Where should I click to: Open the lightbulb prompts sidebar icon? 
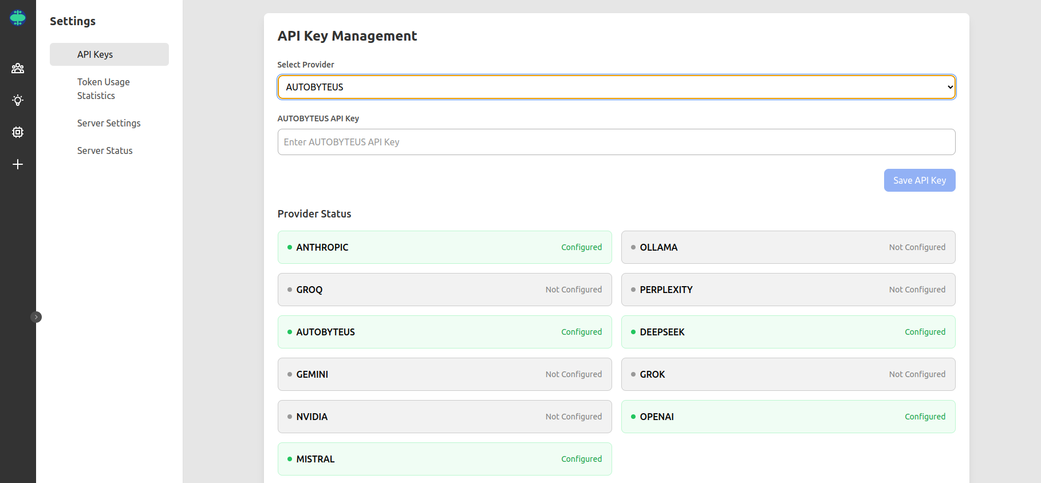click(x=18, y=100)
